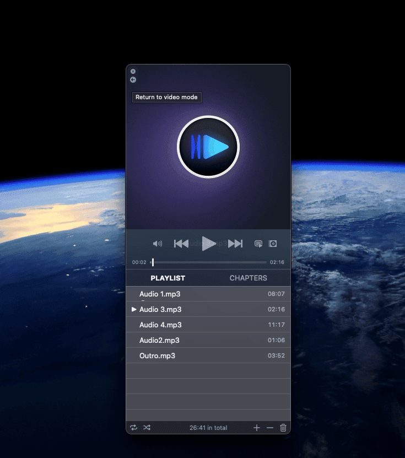
Task: Return to video mode with the arrow icon
Action: point(133,80)
